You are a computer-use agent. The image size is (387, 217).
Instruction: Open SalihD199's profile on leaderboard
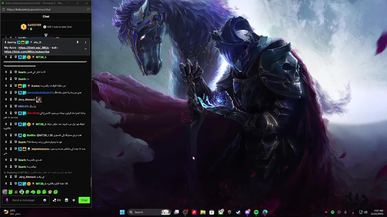[34, 25]
